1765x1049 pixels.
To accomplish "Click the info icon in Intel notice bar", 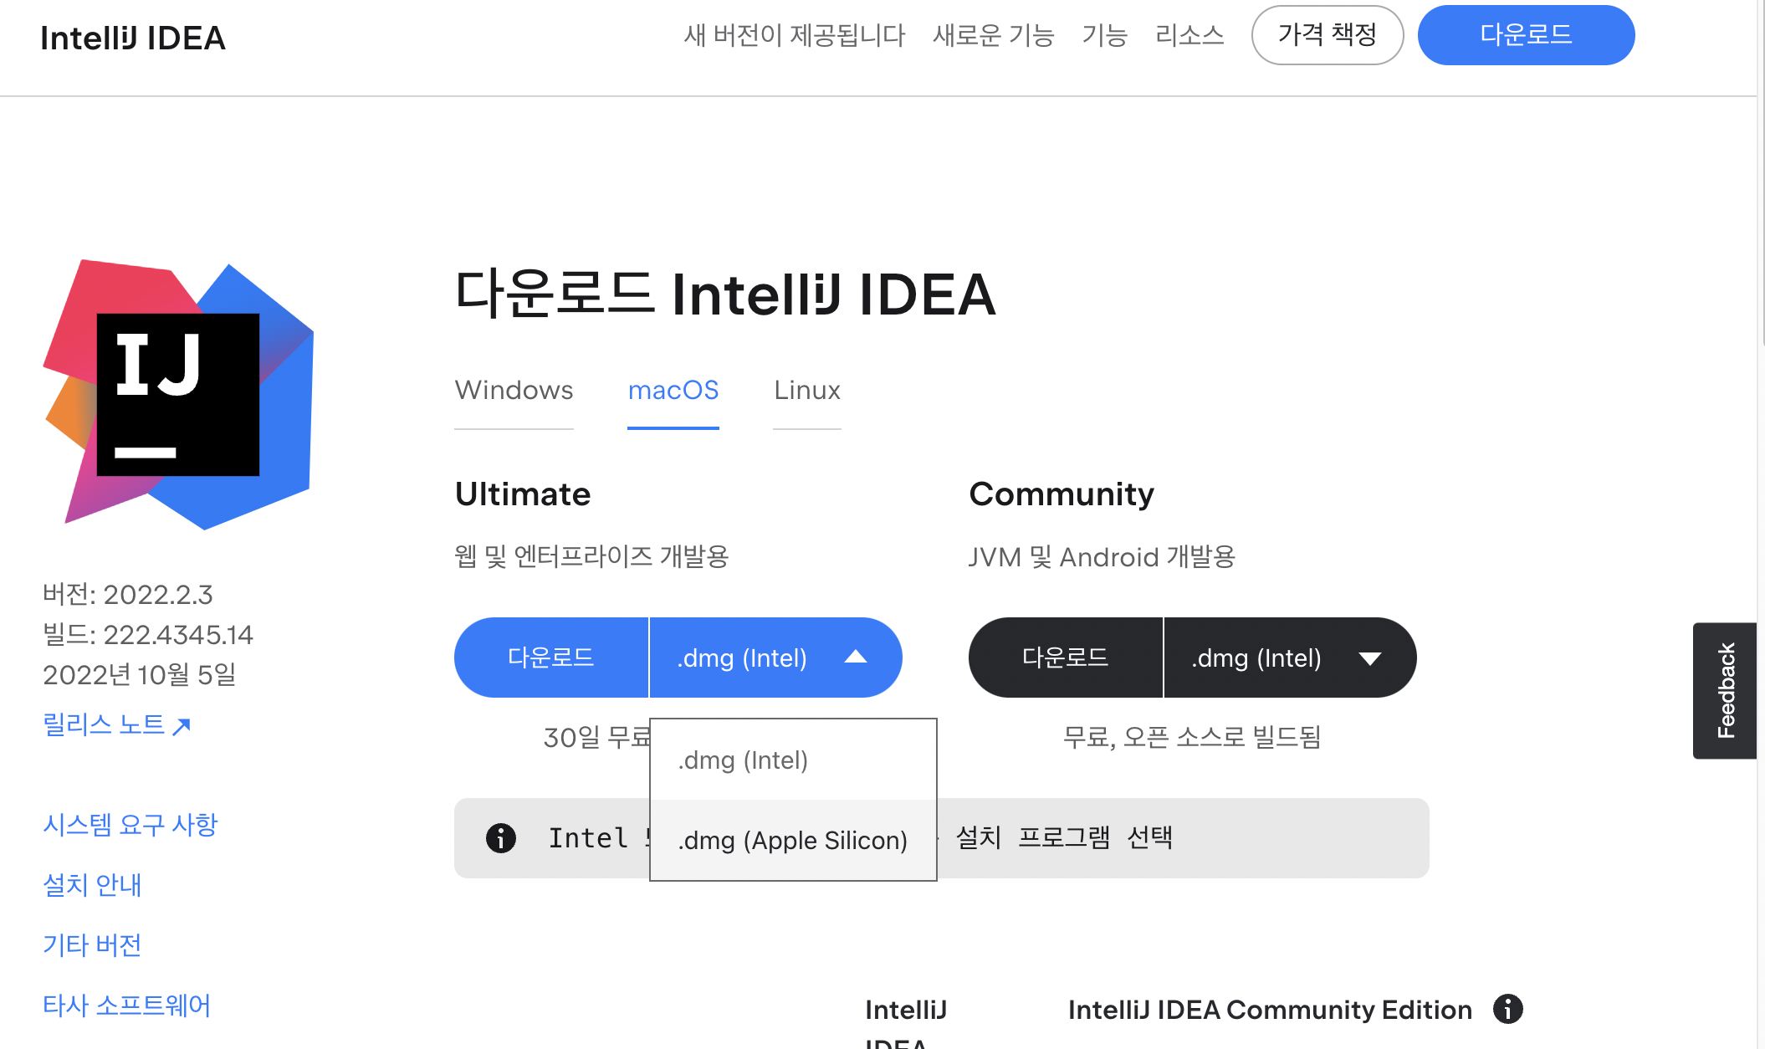I will click(501, 838).
